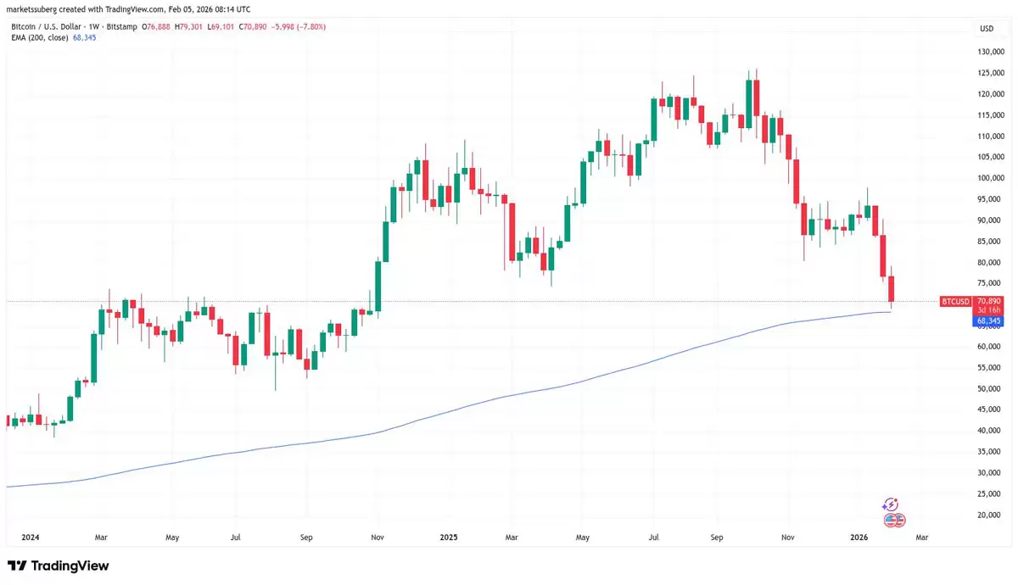Select the Bitcoin / U.S. Dollar symbol title
The image size is (1018, 585).
coord(47,26)
